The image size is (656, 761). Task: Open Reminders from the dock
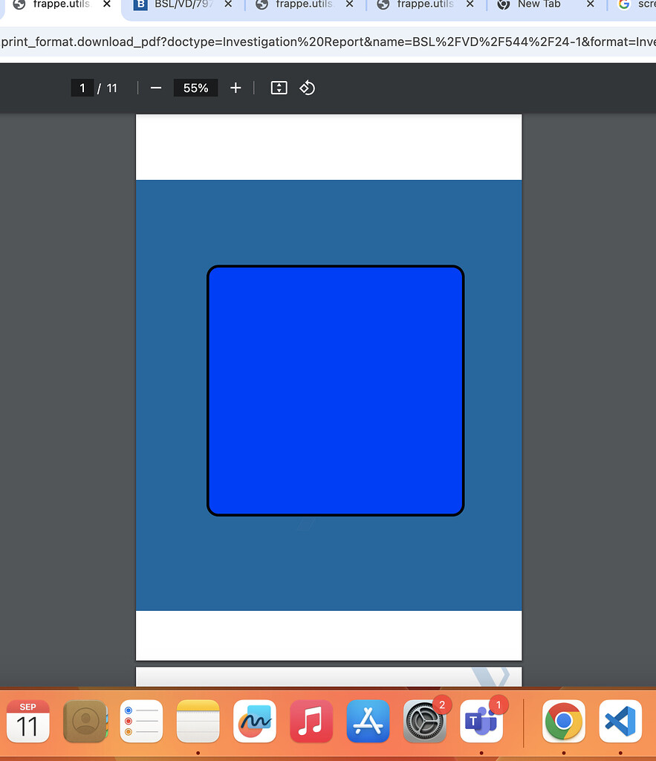pyautogui.click(x=142, y=722)
